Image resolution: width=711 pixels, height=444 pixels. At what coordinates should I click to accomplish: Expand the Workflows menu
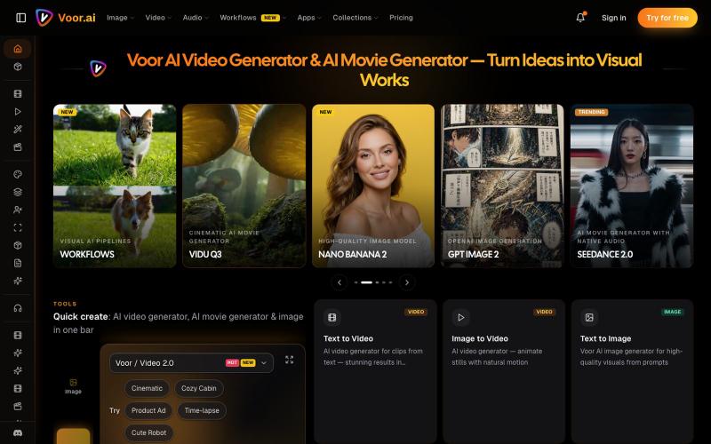[x=252, y=18]
